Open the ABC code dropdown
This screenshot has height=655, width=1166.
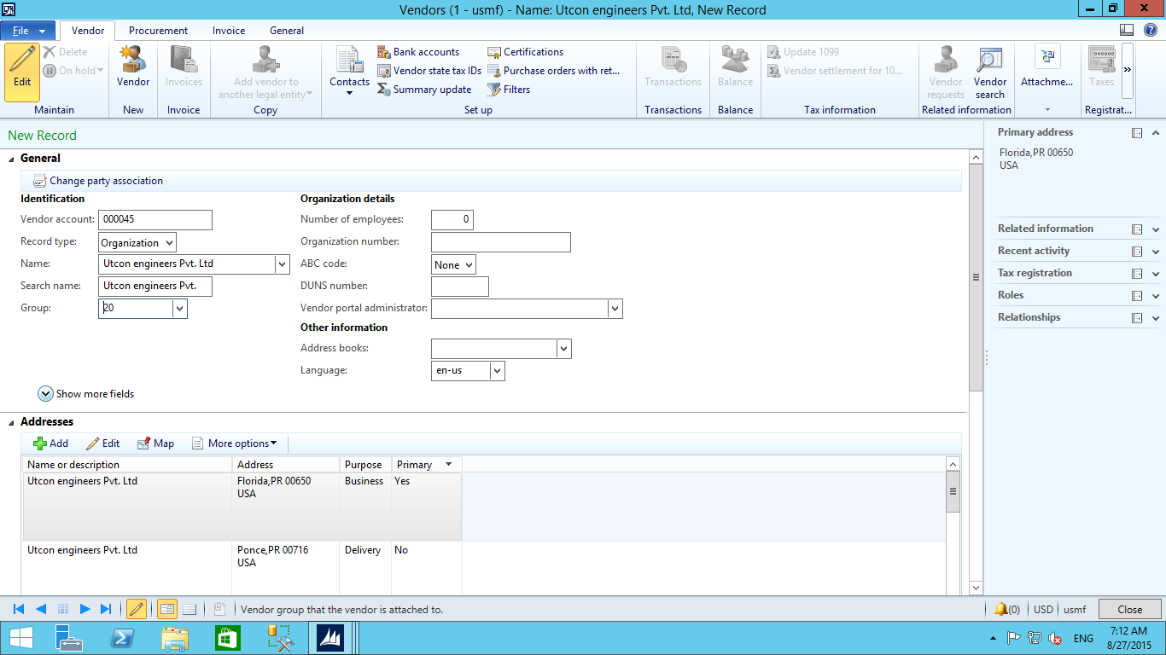click(469, 265)
